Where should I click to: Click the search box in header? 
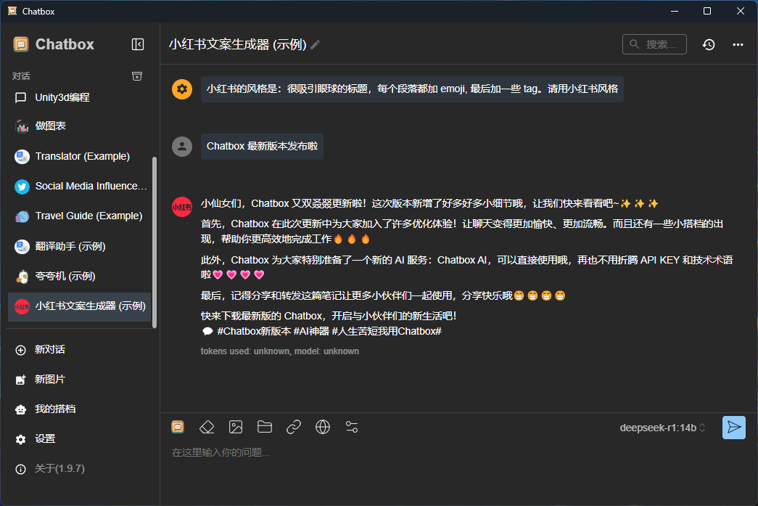pyautogui.click(x=654, y=45)
